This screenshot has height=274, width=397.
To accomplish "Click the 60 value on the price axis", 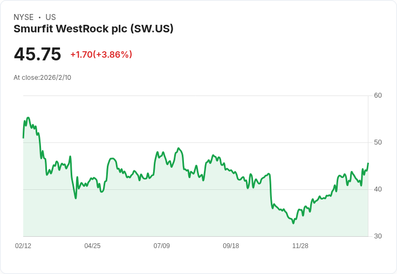I will (378, 95).
